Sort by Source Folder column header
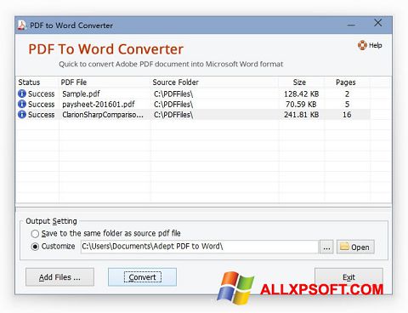The width and height of the screenshot is (408, 313). click(175, 83)
